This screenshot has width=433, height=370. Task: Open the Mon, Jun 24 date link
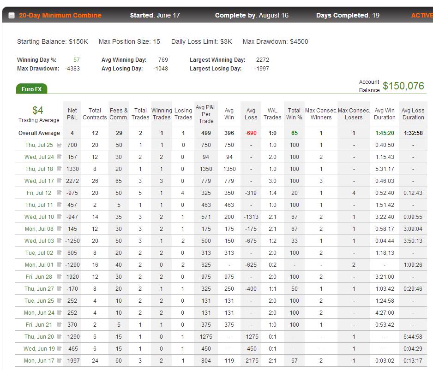pyautogui.click(x=39, y=313)
